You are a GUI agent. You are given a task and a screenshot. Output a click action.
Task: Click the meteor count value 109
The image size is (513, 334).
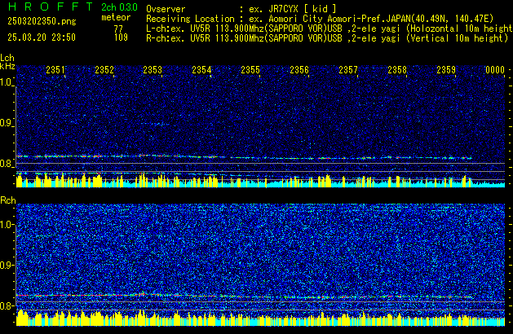tap(121, 37)
